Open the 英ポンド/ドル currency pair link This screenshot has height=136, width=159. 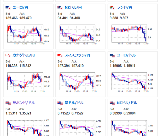coord(24,103)
